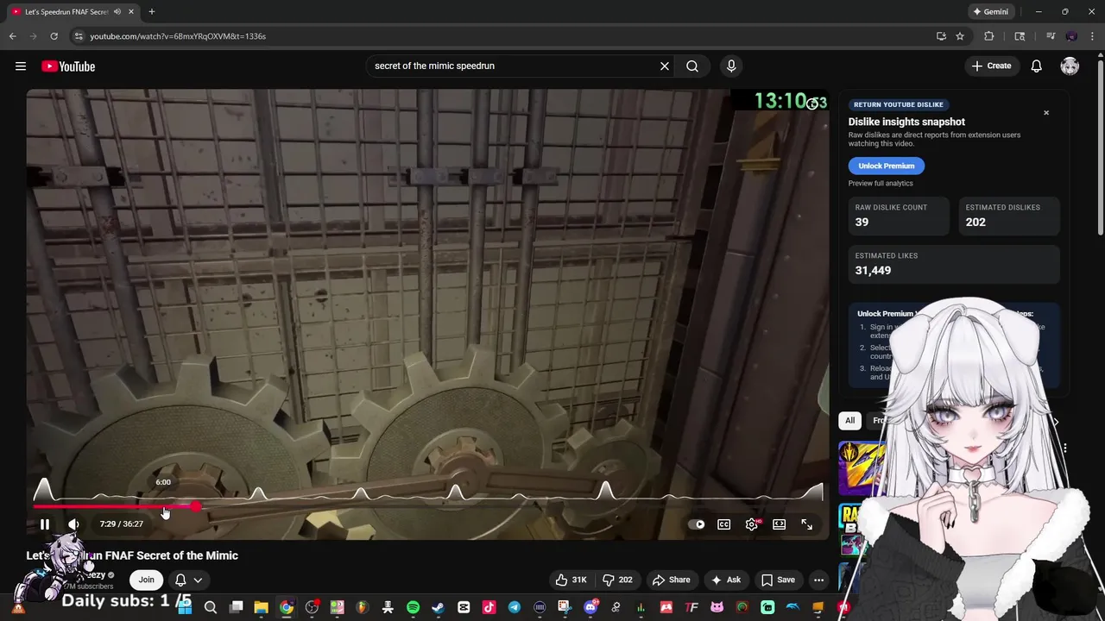
Task: Open the YouTube account avatar menu
Action: pyautogui.click(x=1070, y=66)
